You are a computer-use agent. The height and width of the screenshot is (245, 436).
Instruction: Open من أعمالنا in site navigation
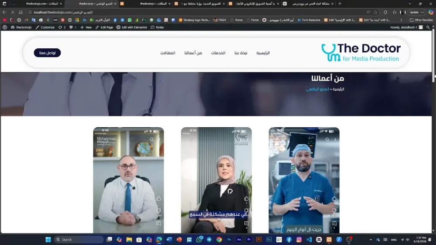click(x=193, y=53)
